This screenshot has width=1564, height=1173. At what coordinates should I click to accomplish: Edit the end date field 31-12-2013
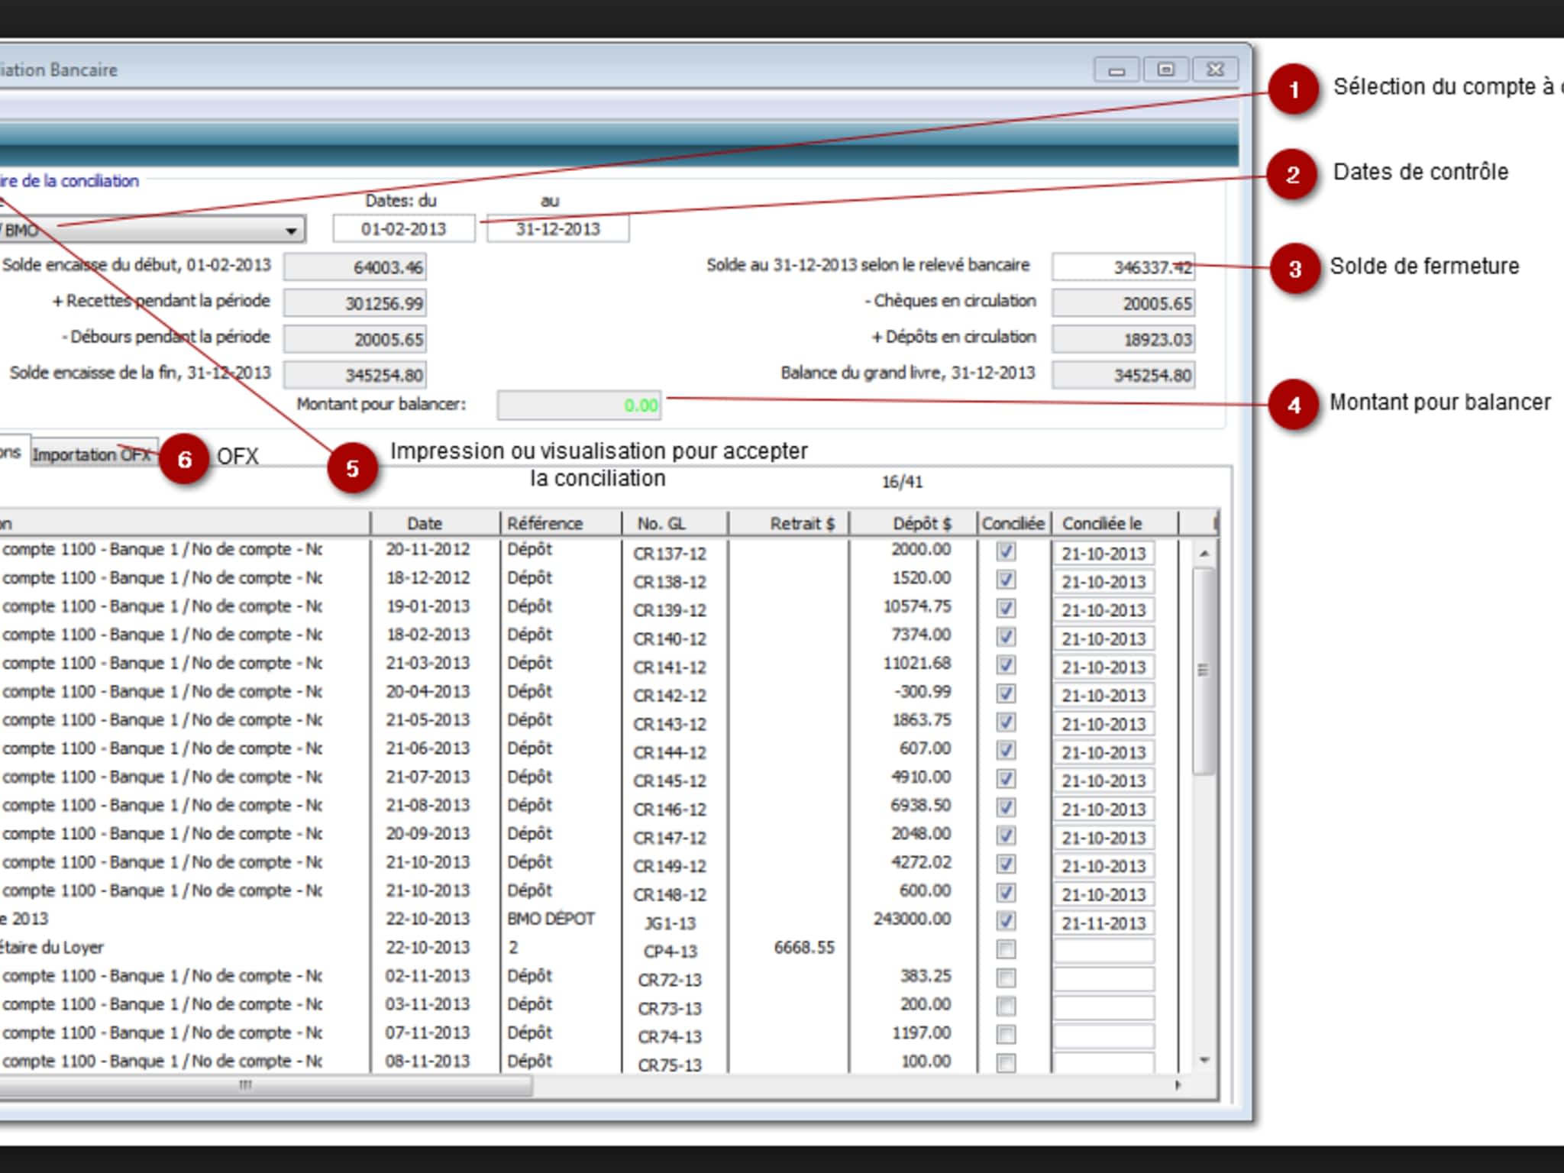(x=558, y=229)
